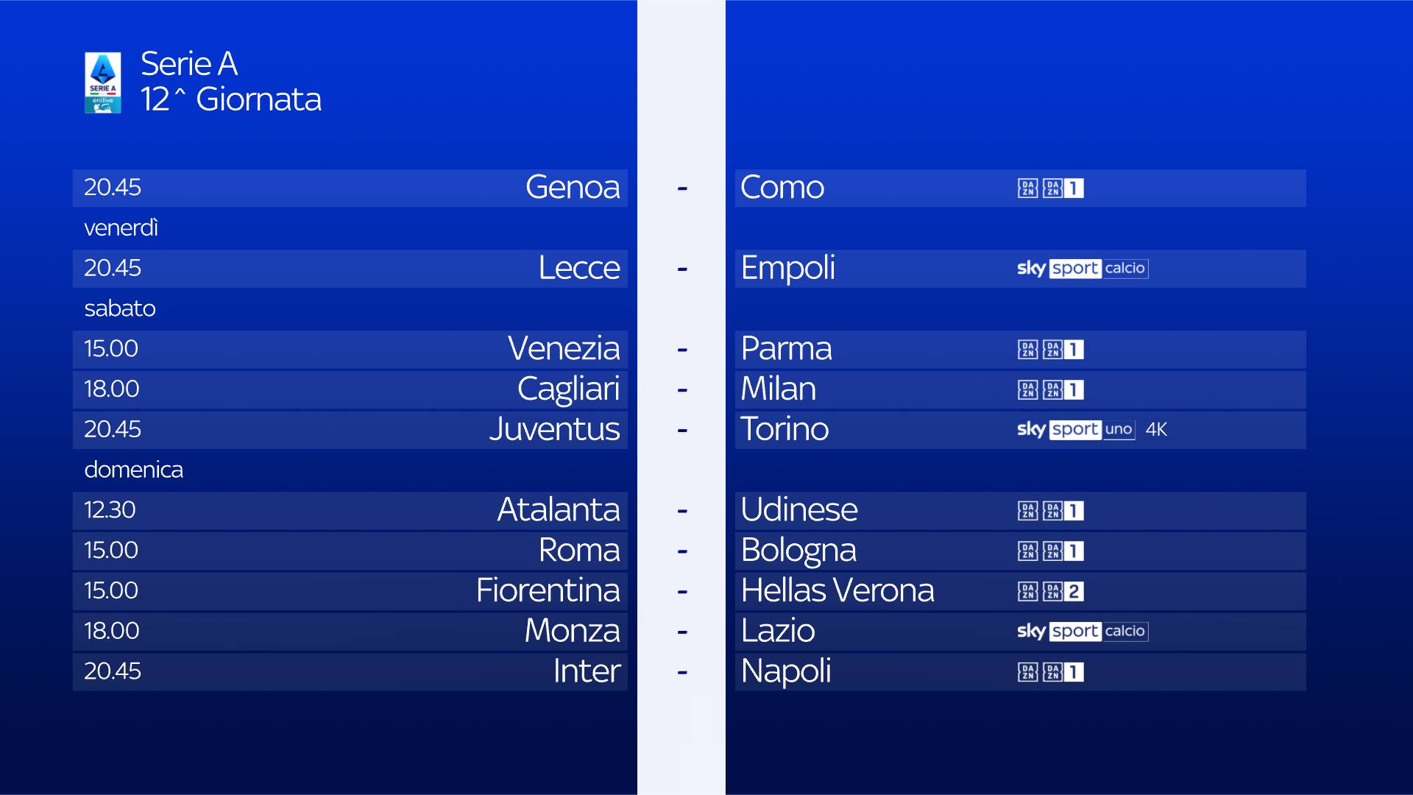Click the DAZN 1 logo beside Bologna
This screenshot has width=1413, height=795.
pos(1050,551)
